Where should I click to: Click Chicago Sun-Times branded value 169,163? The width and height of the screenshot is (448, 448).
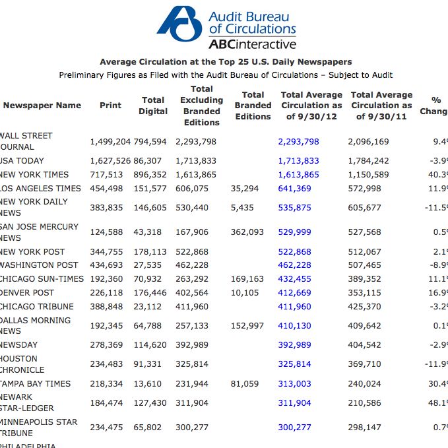[x=247, y=278]
